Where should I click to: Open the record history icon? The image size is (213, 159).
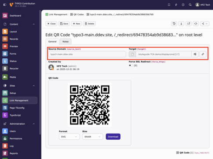click(x=174, y=24)
